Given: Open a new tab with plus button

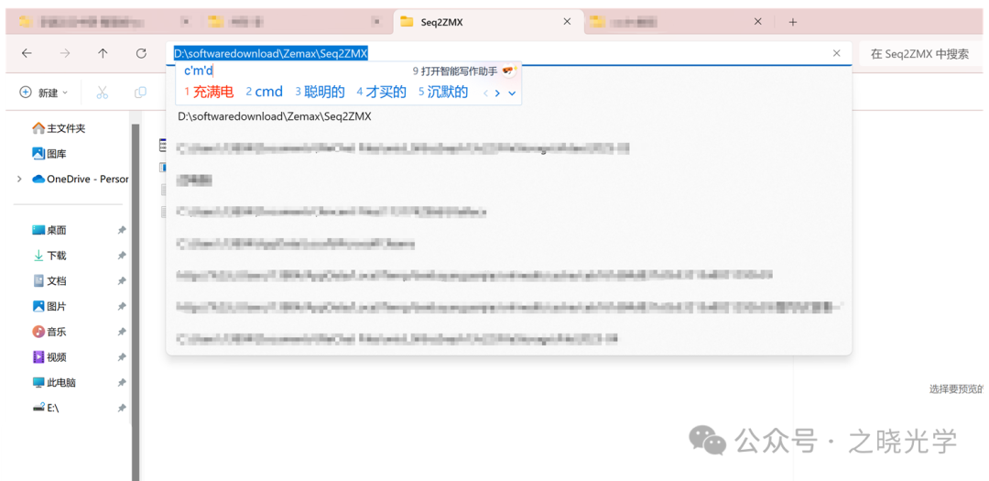Looking at the screenshot, I should coord(793,22).
